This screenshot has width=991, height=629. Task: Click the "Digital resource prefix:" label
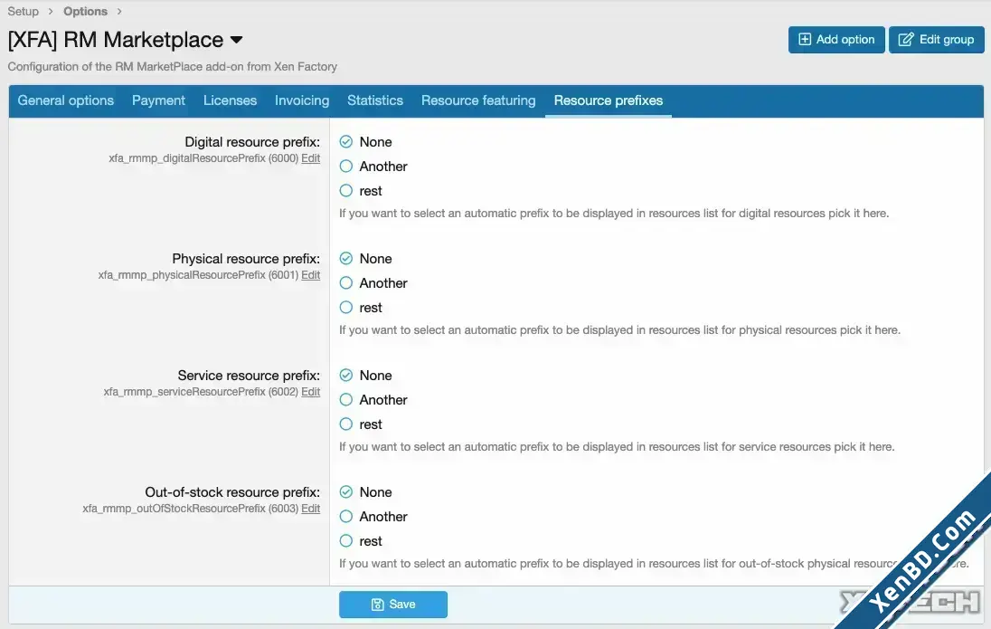(x=252, y=142)
